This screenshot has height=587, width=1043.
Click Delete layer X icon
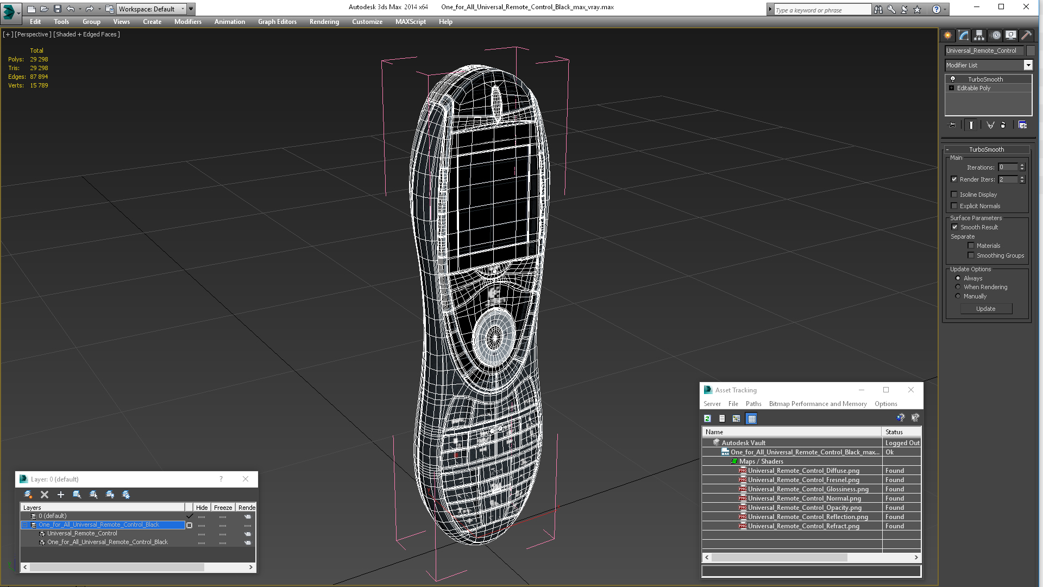(x=45, y=495)
